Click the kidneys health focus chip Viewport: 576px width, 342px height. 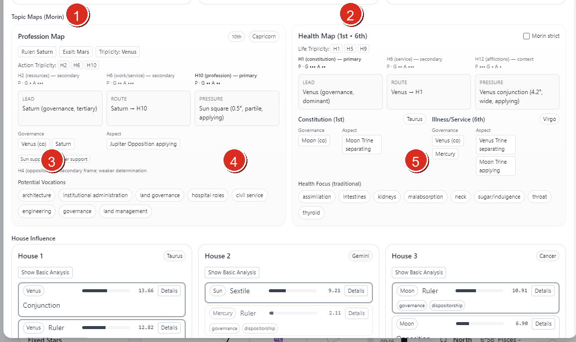pyautogui.click(x=387, y=197)
